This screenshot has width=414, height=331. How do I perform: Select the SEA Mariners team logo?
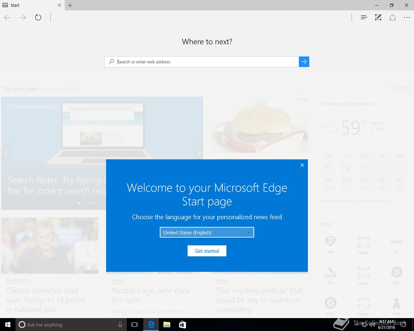click(x=397, y=272)
